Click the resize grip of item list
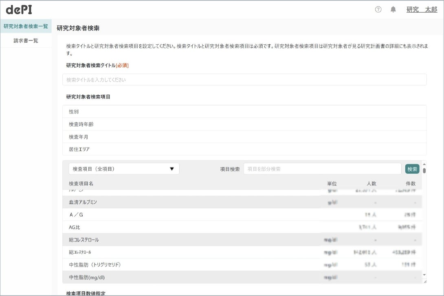The height and width of the screenshot is (296, 444). coord(425,282)
